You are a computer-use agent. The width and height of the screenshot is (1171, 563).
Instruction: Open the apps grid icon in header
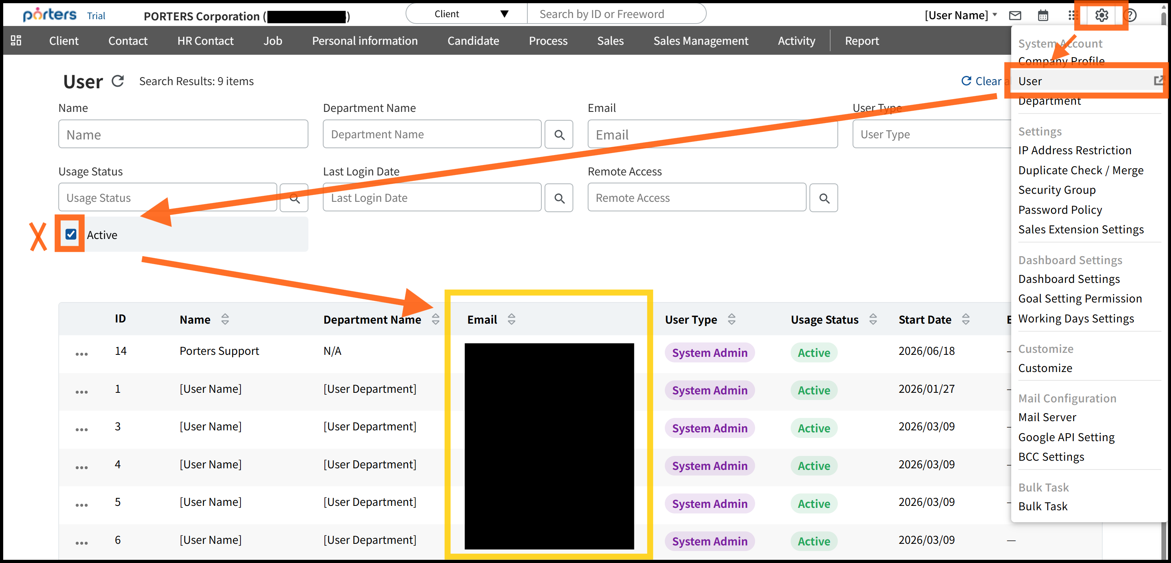(x=1072, y=16)
